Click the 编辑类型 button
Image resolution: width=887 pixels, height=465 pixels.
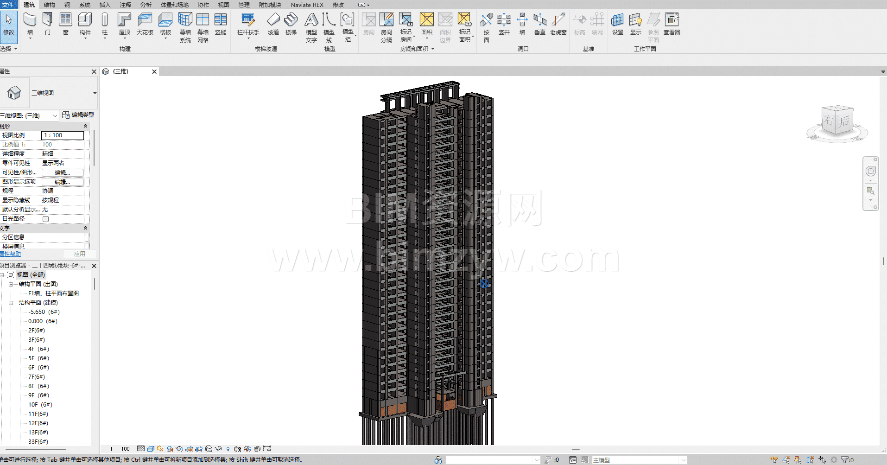pyautogui.click(x=78, y=115)
